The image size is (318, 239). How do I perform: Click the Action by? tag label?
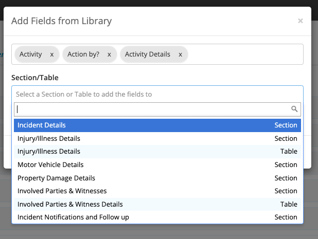[x=83, y=54]
